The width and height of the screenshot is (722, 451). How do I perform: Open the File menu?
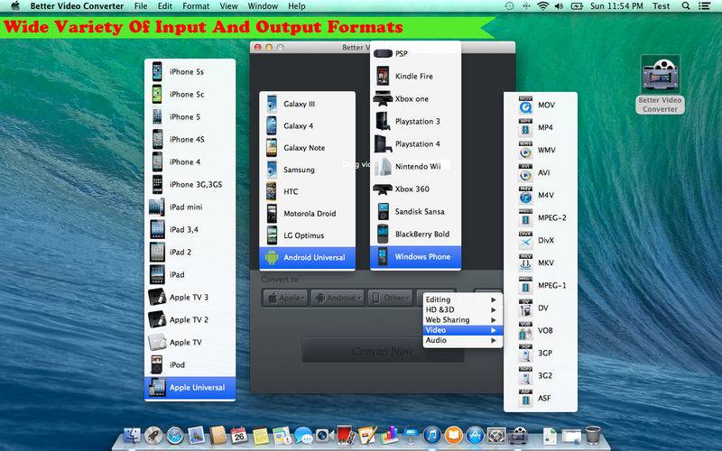pos(141,6)
